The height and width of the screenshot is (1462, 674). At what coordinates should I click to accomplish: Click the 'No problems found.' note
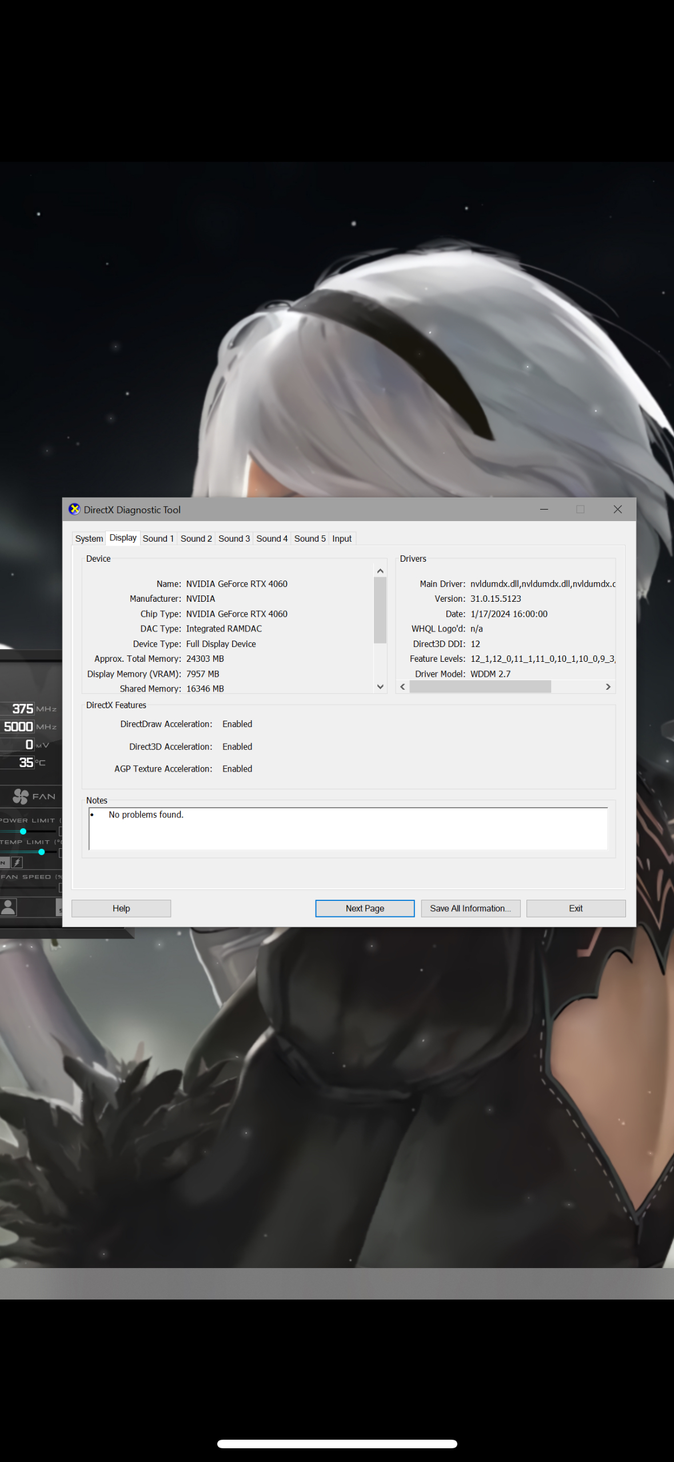[x=146, y=815]
